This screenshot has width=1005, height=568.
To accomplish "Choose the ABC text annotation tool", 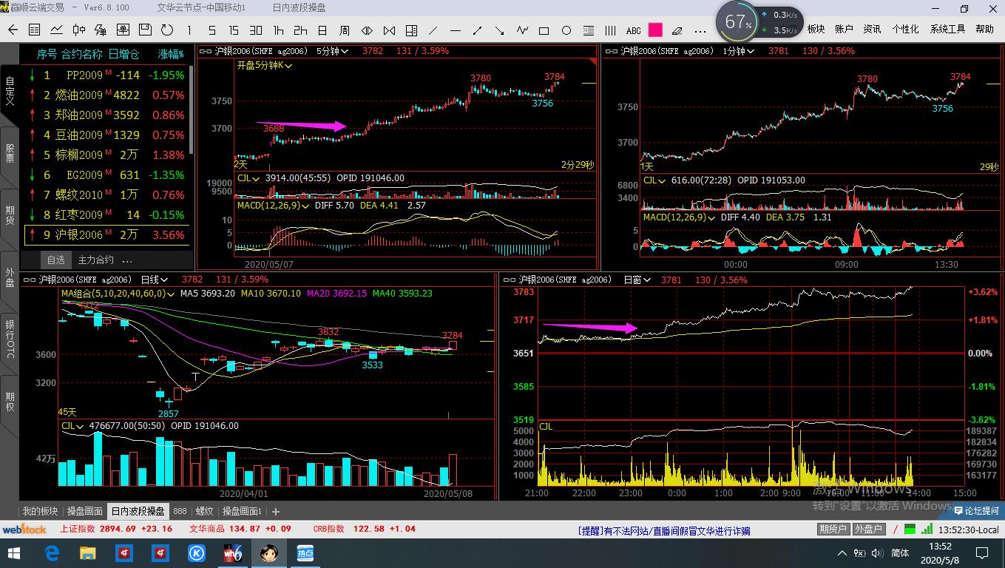I will (633, 30).
